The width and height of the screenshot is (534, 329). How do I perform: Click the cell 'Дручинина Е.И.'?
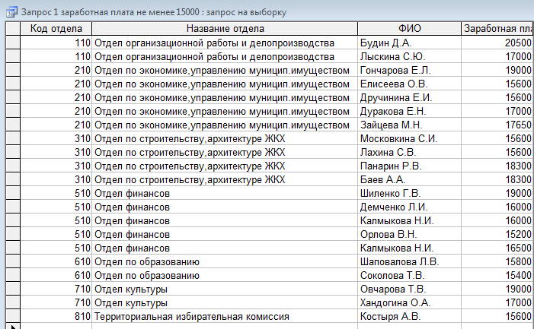(x=409, y=97)
